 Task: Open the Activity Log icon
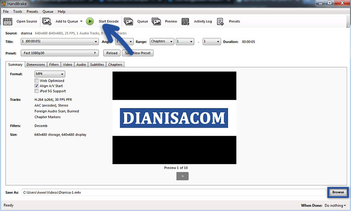185,21
